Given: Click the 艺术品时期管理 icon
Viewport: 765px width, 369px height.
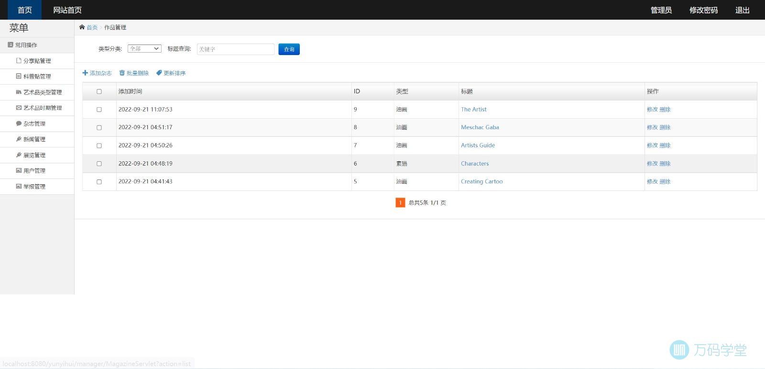Looking at the screenshot, I should (x=19, y=108).
